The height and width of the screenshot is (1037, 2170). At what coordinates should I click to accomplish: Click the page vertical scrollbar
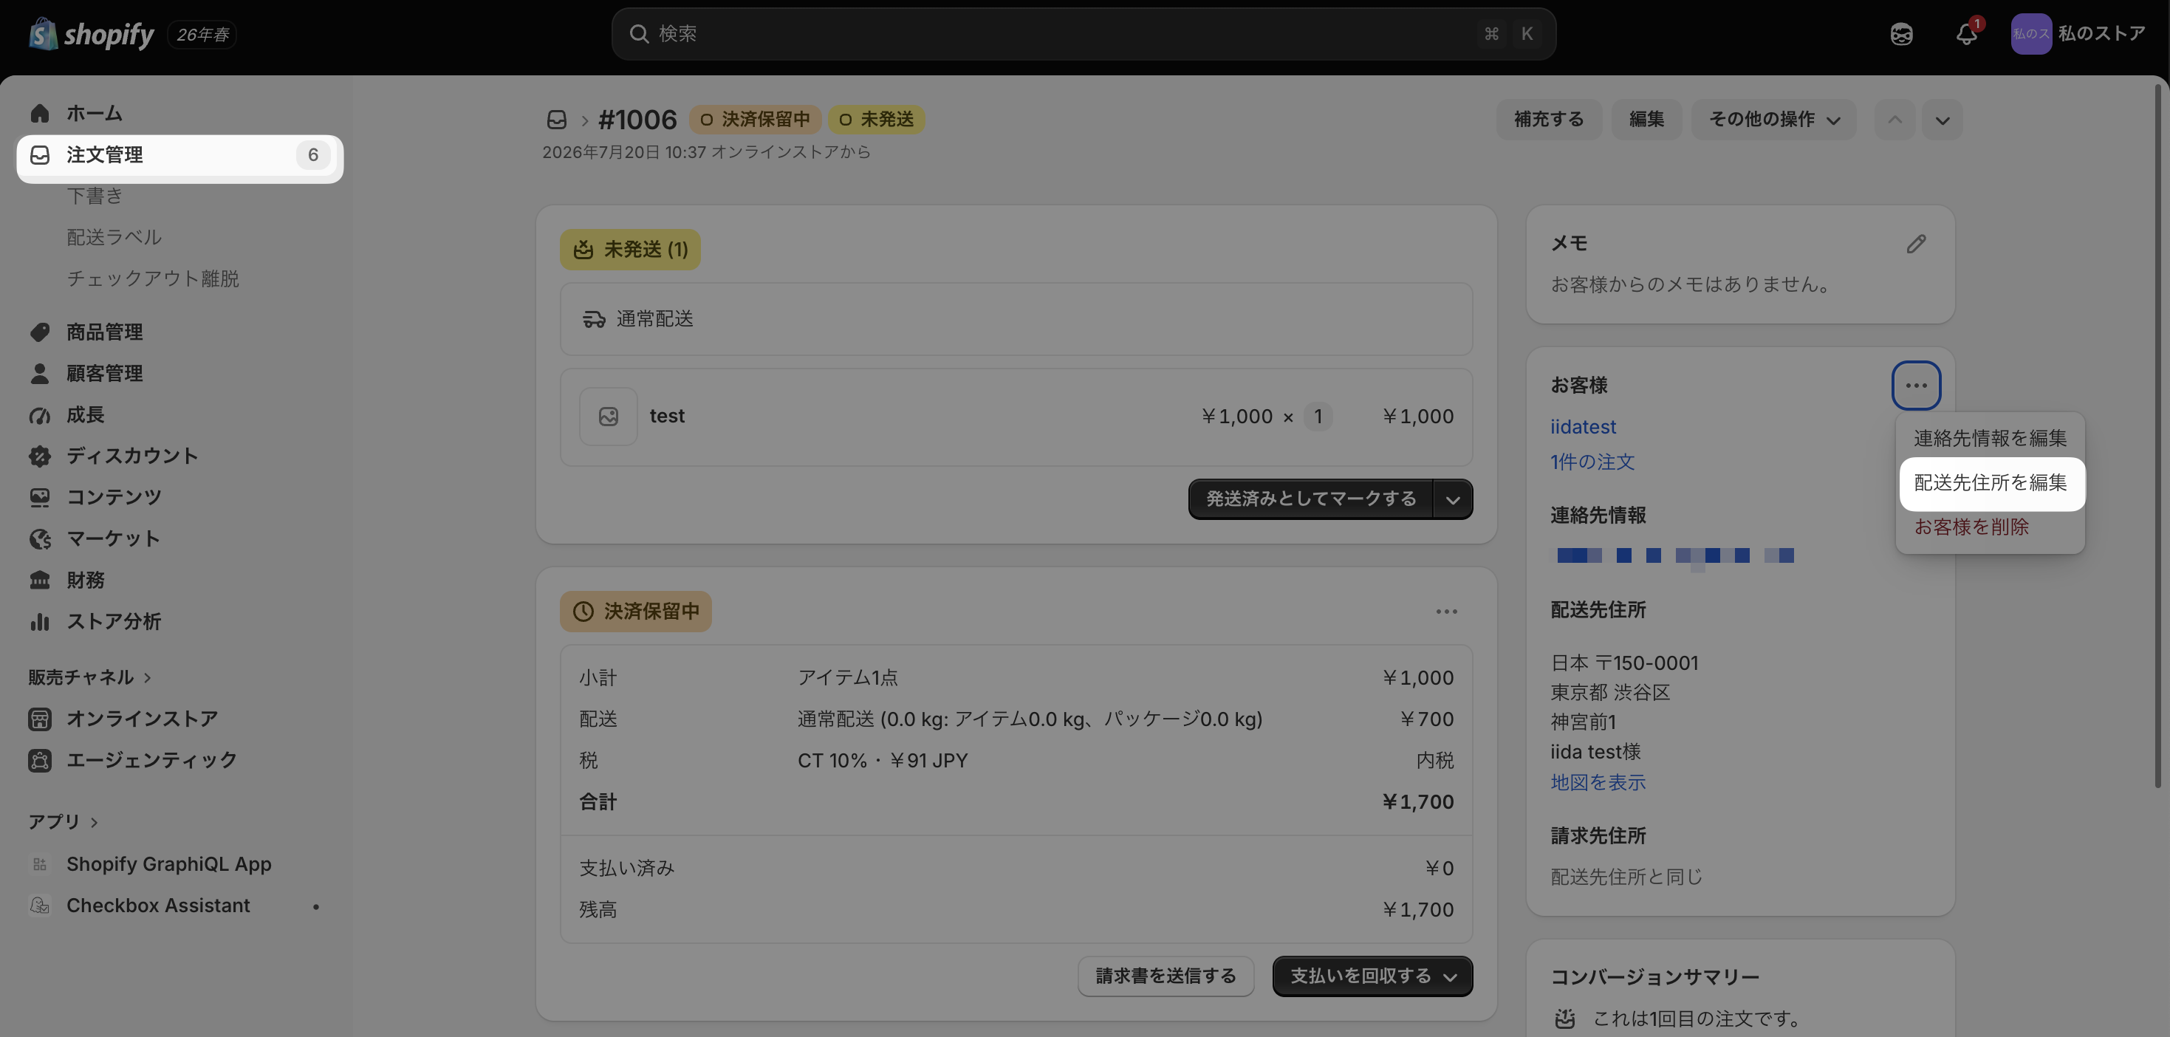[2158, 437]
